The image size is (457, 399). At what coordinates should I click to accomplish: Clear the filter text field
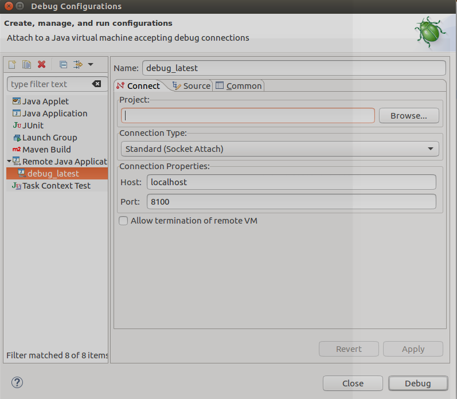pos(96,84)
